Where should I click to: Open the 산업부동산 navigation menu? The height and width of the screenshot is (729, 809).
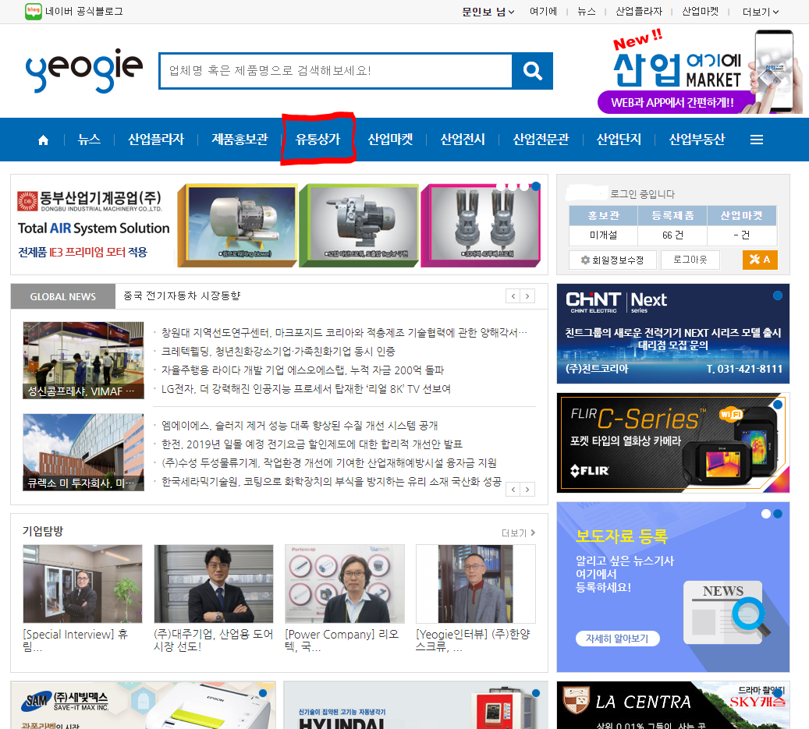(697, 140)
